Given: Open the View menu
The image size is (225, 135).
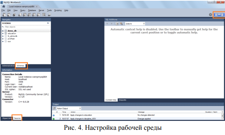Looking at the screenshot, I should (x=15, y=10).
